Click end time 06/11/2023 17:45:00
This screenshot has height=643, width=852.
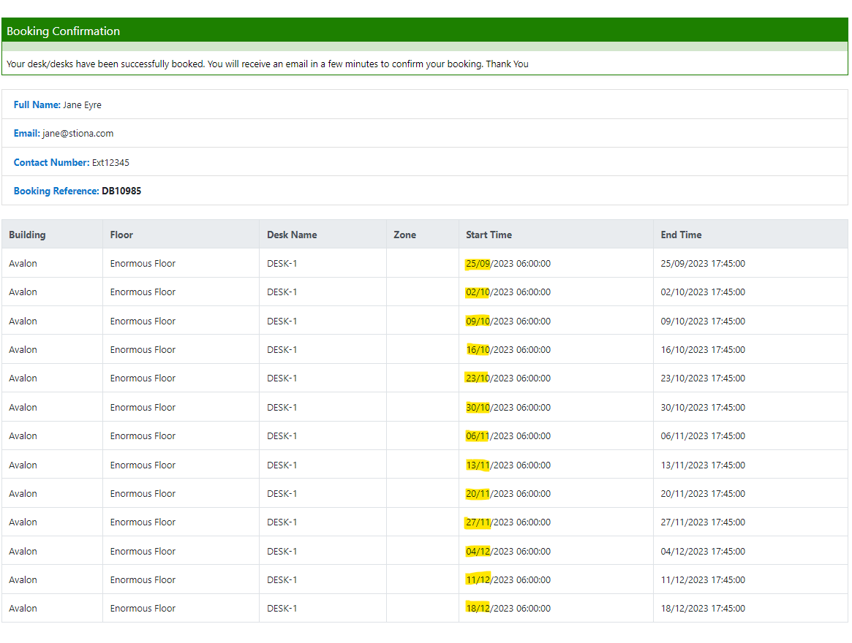(703, 436)
